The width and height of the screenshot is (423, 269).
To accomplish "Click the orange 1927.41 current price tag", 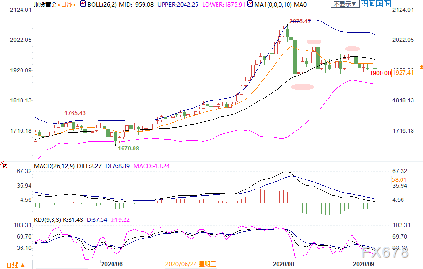I will click(x=402, y=73).
